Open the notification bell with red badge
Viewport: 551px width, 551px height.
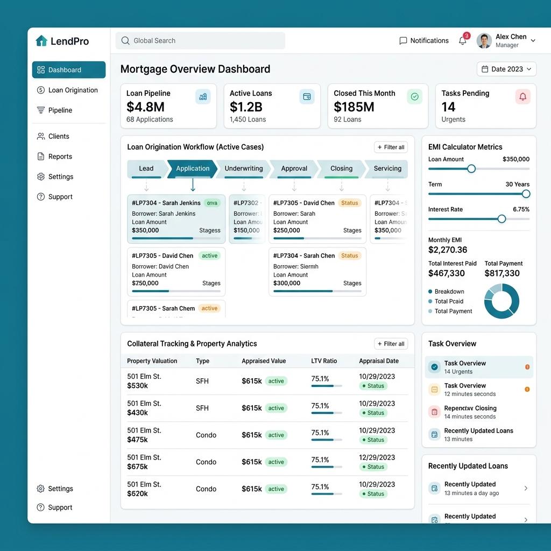pos(462,41)
